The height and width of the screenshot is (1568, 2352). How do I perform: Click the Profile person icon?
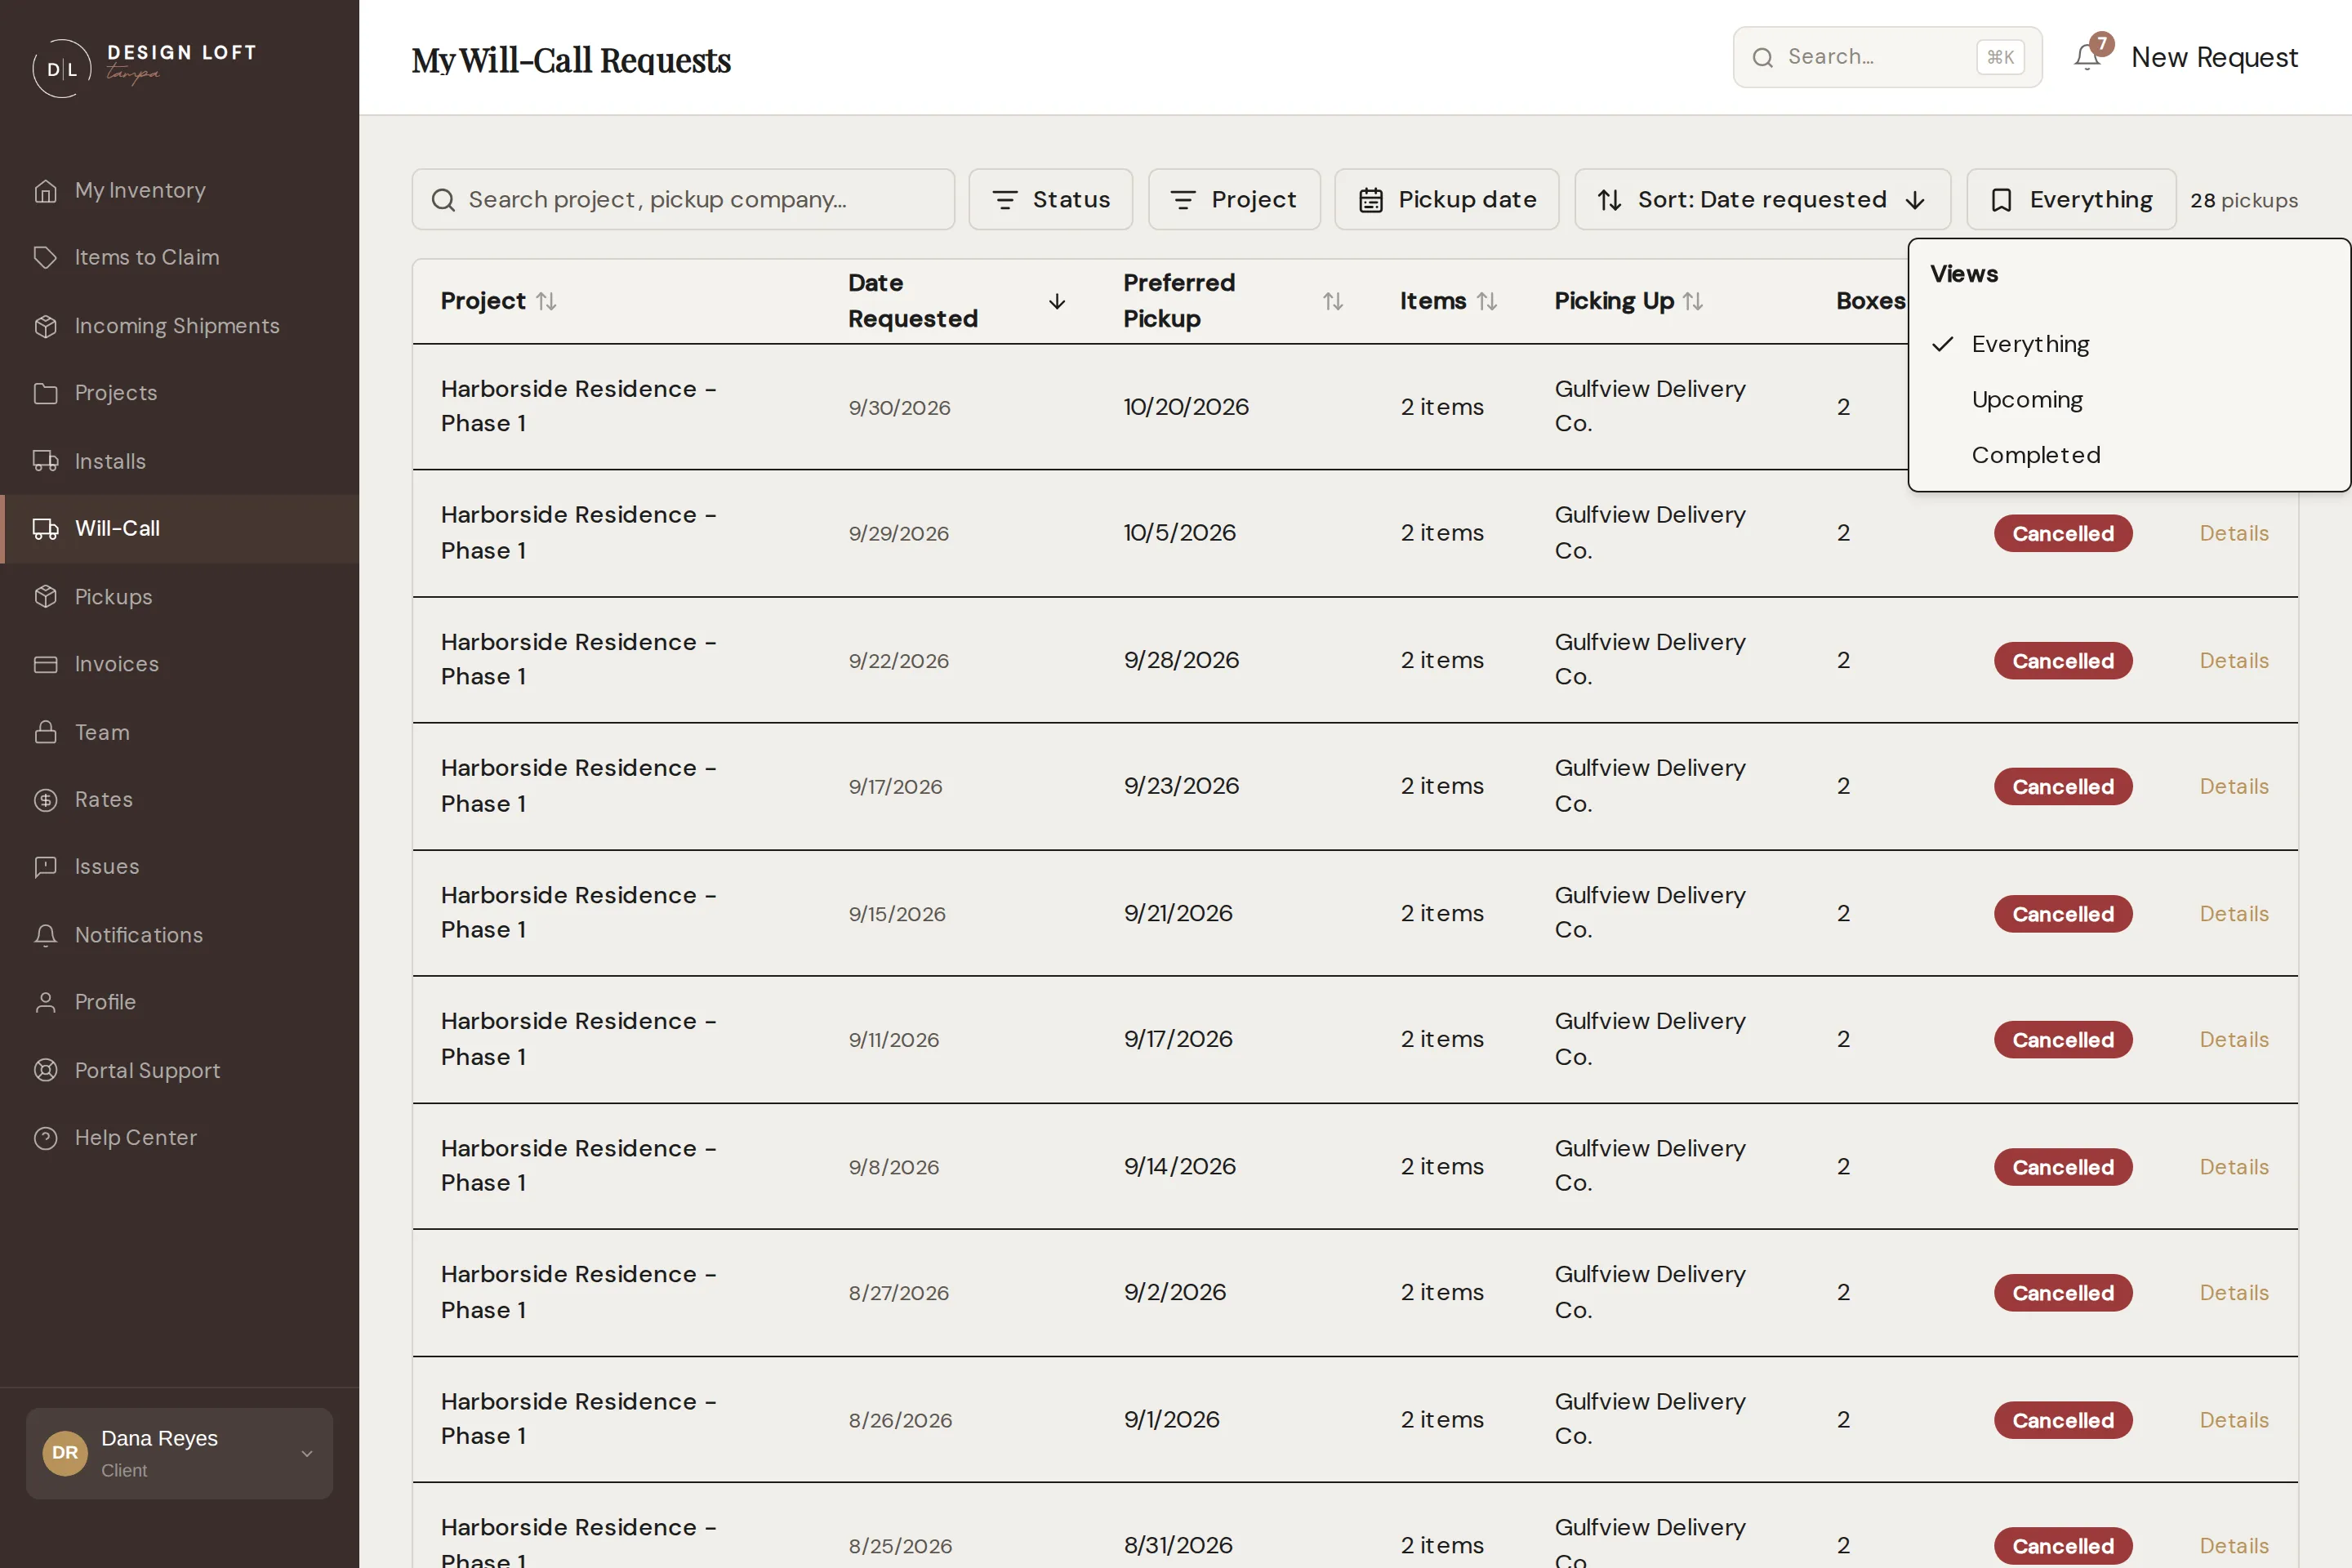(x=45, y=1002)
